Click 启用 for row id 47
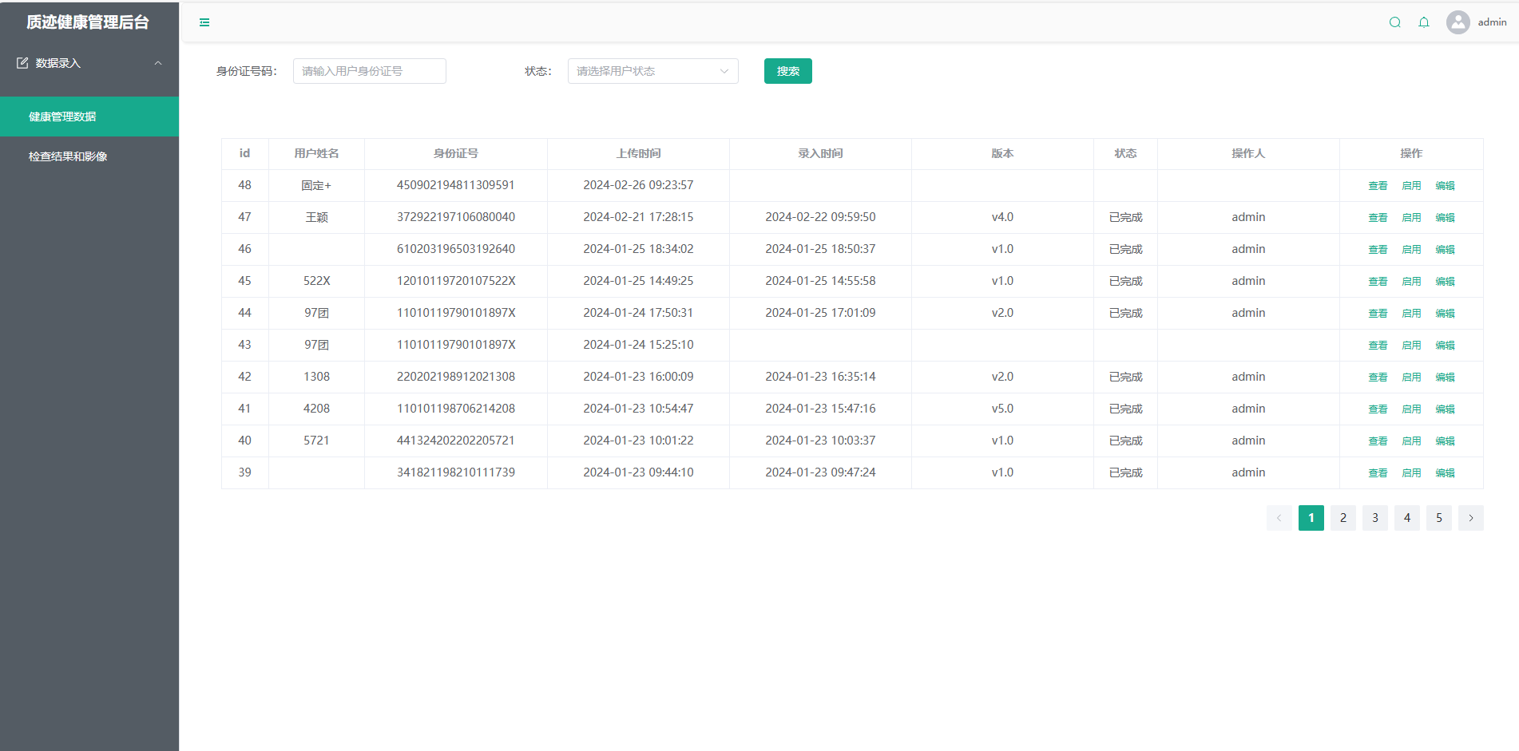 pos(1411,218)
